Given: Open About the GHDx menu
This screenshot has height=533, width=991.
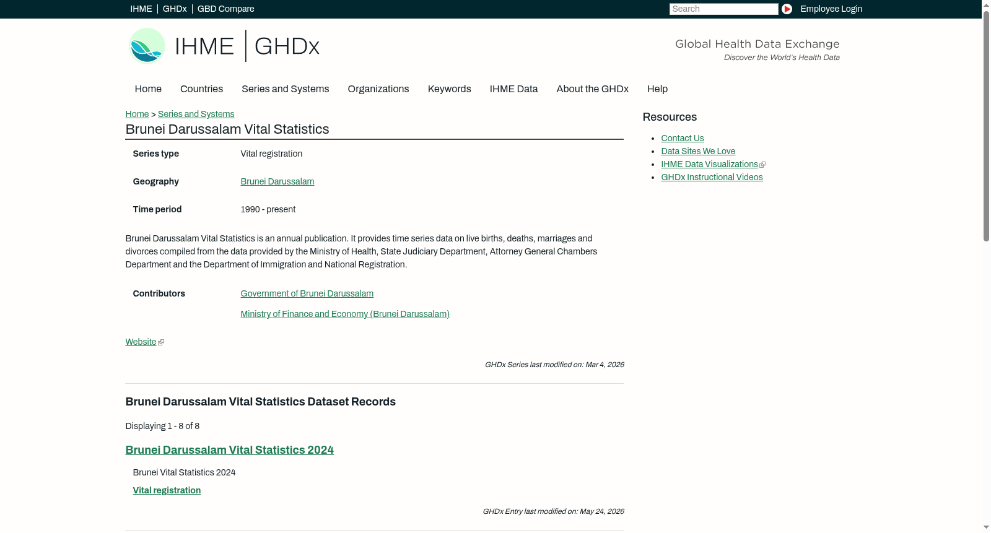Looking at the screenshot, I should (592, 89).
